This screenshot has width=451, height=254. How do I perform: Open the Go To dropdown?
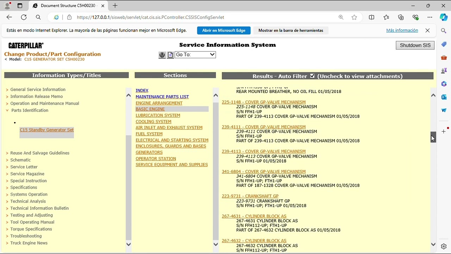[x=195, y=55]
